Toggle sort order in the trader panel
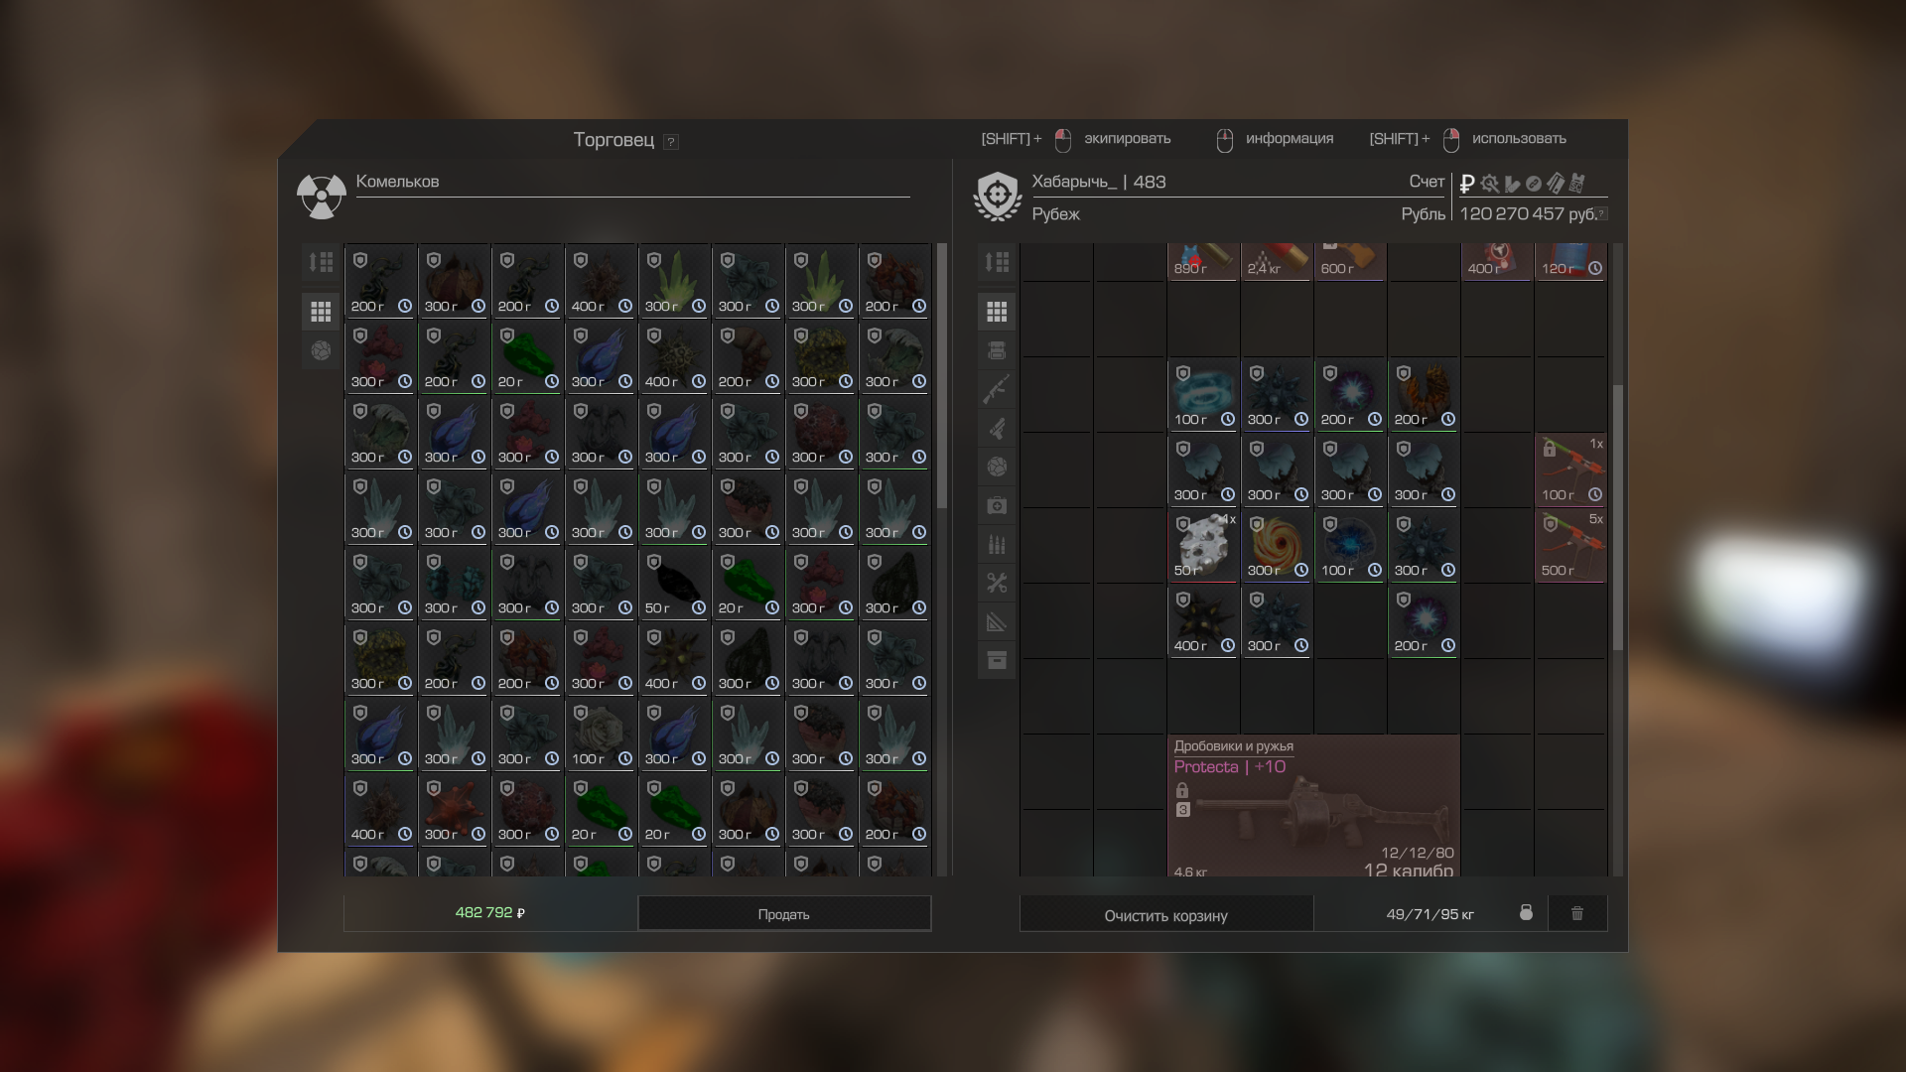 coord(321,262)
